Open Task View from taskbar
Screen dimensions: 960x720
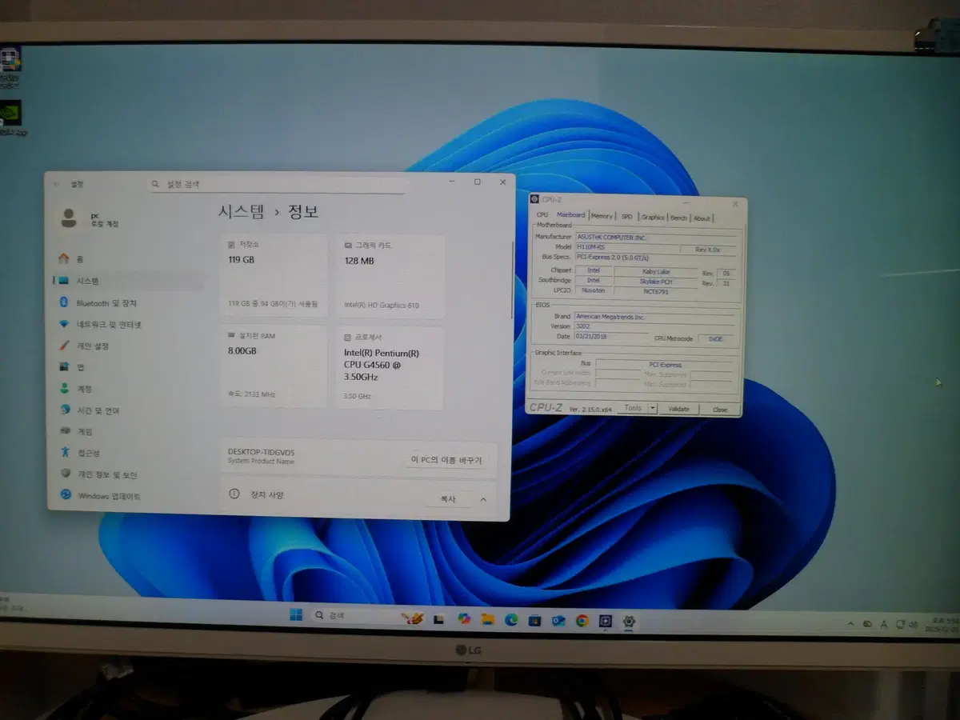pyautogui.click(x=438, y=618)
